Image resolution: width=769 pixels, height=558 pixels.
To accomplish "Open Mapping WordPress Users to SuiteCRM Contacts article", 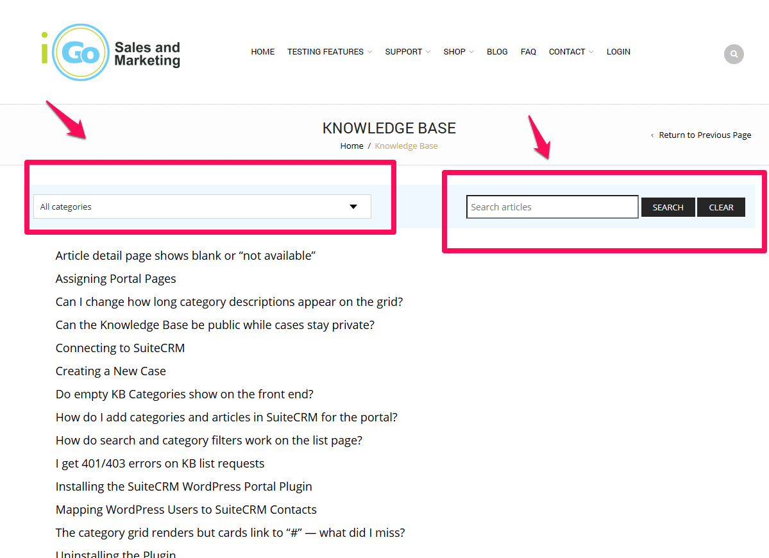I will (x=186, y=509).
